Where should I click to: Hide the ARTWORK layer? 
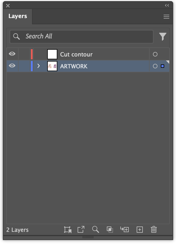[12, 66]
